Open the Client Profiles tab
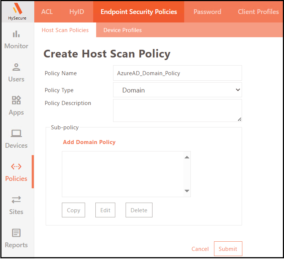284x259 pixels. point(258,11)
